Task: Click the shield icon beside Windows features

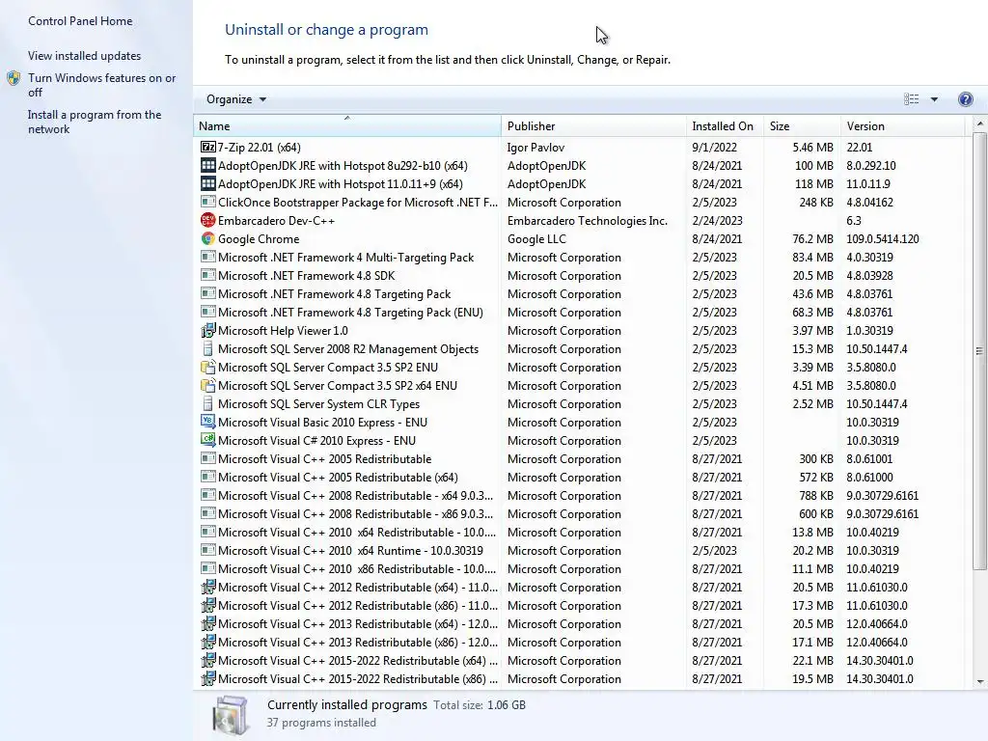Action: [14, 79]
